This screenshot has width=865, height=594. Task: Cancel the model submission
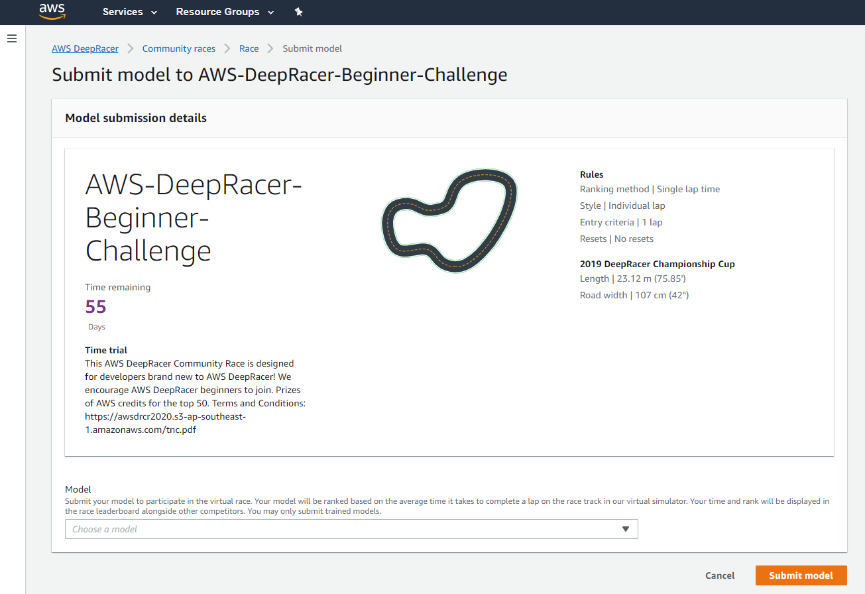tap(720, 575)
